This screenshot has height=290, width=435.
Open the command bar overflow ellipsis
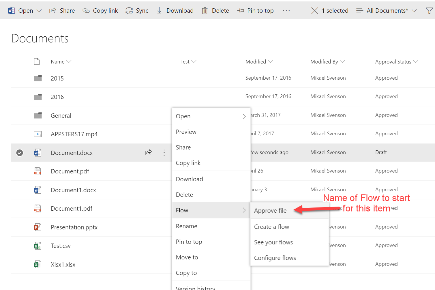pos(286,11)
